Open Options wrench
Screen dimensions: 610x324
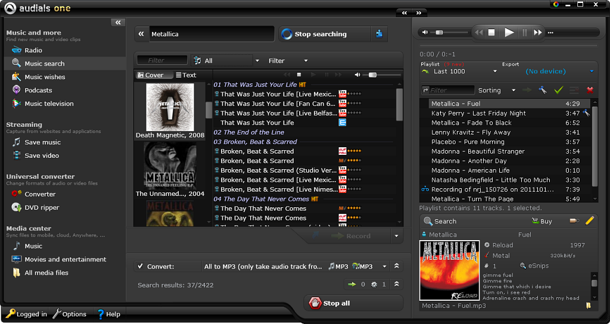click(57, 313)
